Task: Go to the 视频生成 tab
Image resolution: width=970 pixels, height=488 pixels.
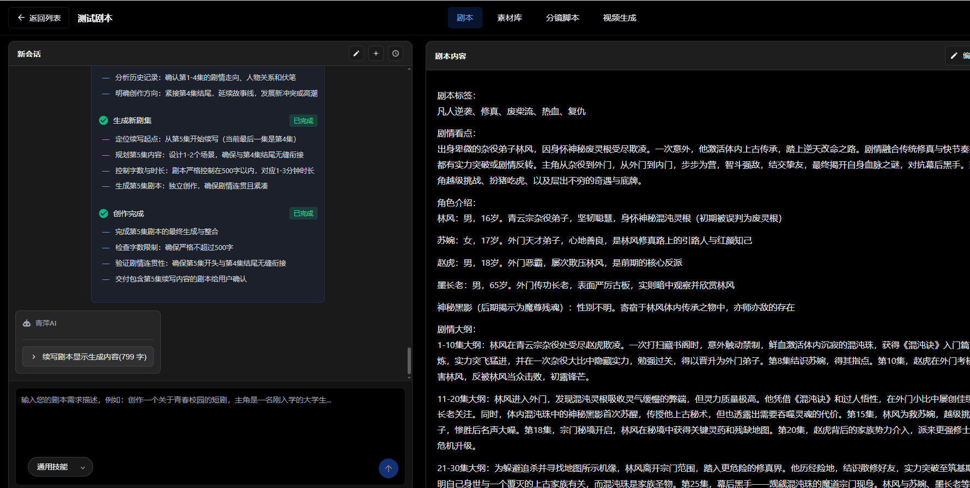Action: tap(620, 18)
